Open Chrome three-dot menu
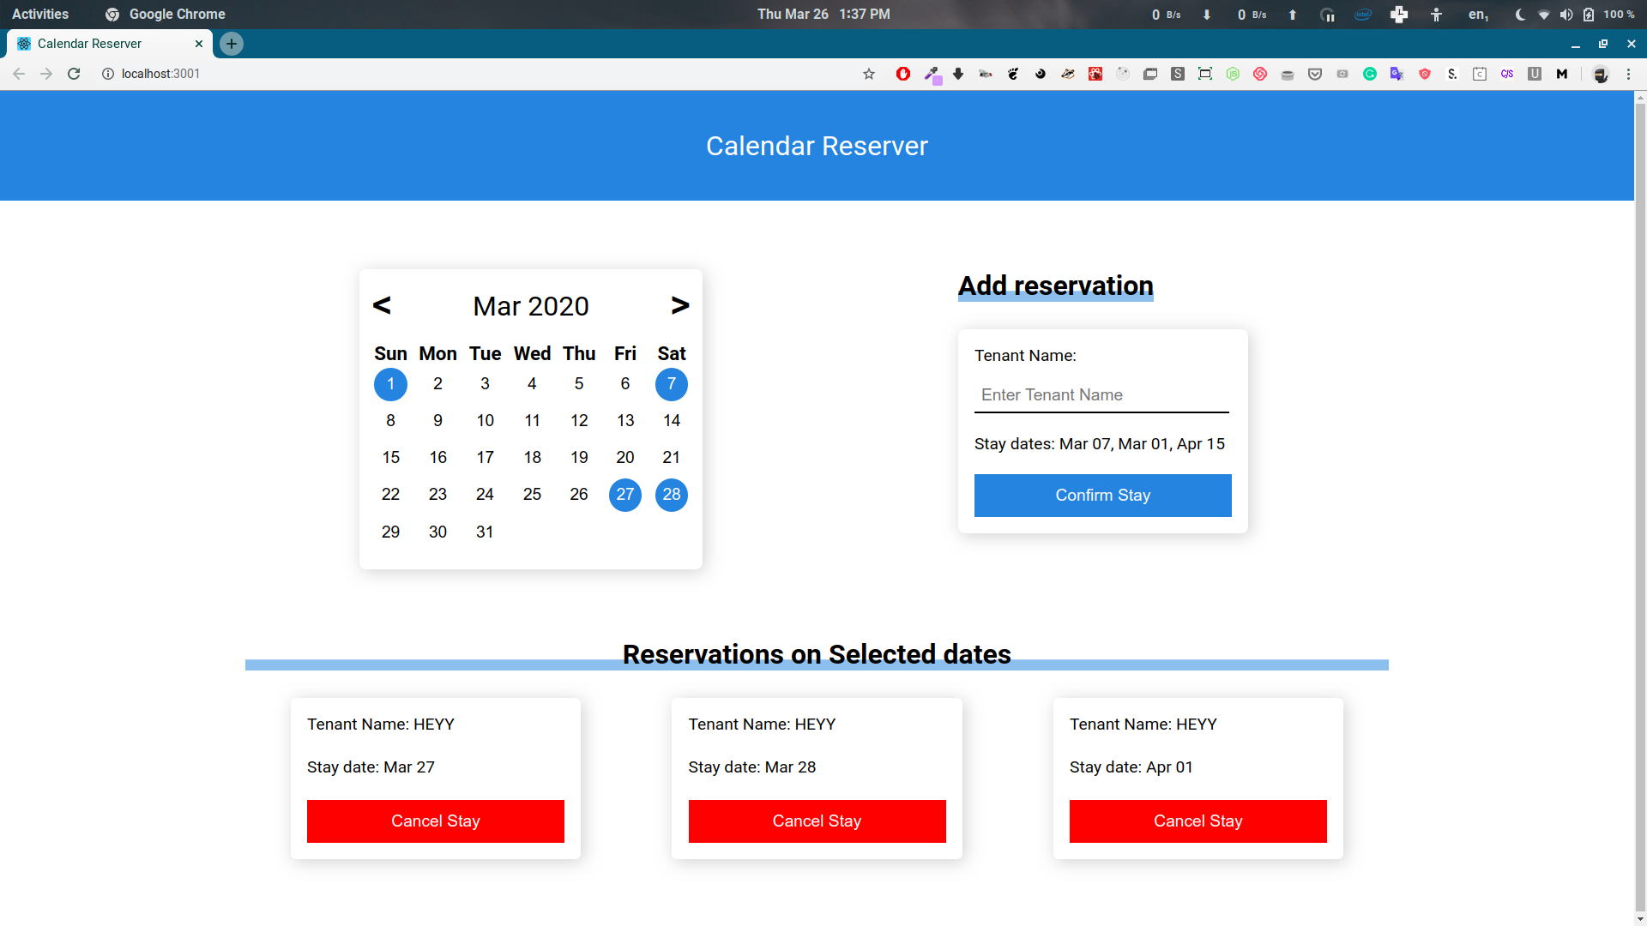 (x=1628, y=74)
